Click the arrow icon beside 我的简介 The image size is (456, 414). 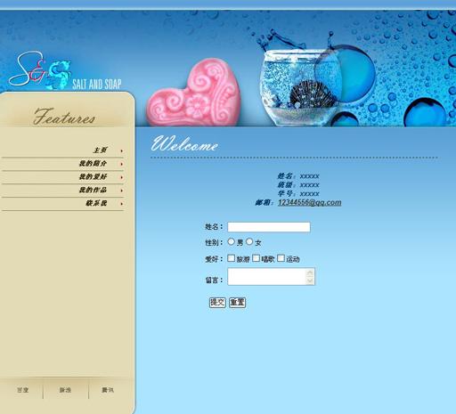pos(122,164)
